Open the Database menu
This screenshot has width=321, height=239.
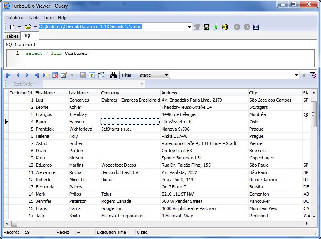[15, 18]
